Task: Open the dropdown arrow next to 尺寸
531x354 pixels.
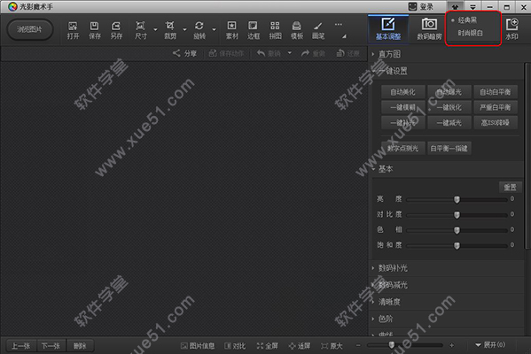Action: click(x=155, y=30)
